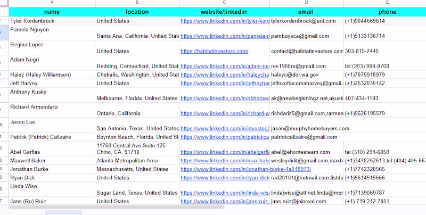
Task: Select the 'Sugar Land, Texas, United States' cell
Action: click(x=137, y=189)
